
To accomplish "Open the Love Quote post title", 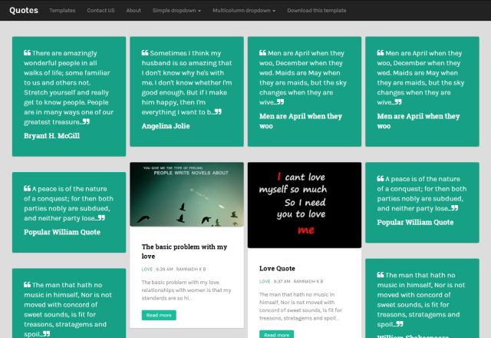I will coord(277,268).
